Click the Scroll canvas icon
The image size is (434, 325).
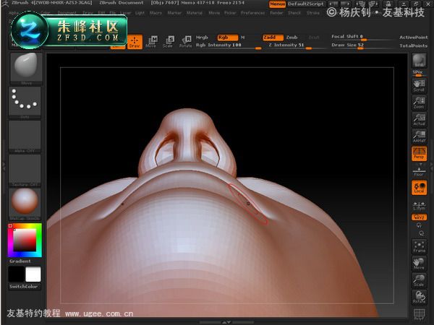pos(419,86)
